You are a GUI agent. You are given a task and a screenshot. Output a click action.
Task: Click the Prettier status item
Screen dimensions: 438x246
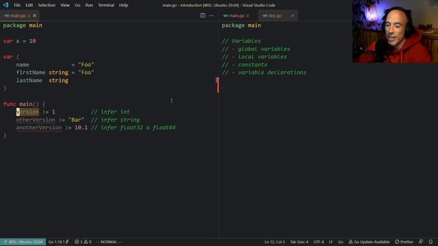tap(404, 242)
